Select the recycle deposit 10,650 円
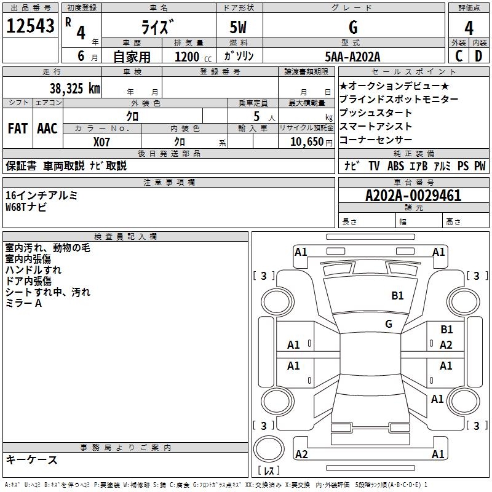Screen dimensions: 492x492 (311, 142)
